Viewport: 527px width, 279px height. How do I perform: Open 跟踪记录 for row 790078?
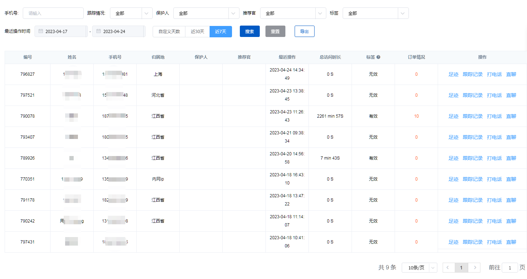pyautogui.click(x=473, y=116)
